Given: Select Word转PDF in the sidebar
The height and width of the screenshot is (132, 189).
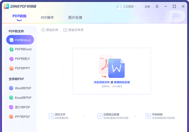Looking at the screenshot, I should coord(20,88).
